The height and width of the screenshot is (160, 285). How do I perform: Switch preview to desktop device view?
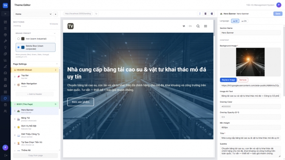pyautogui.click(x=211, y=14)
